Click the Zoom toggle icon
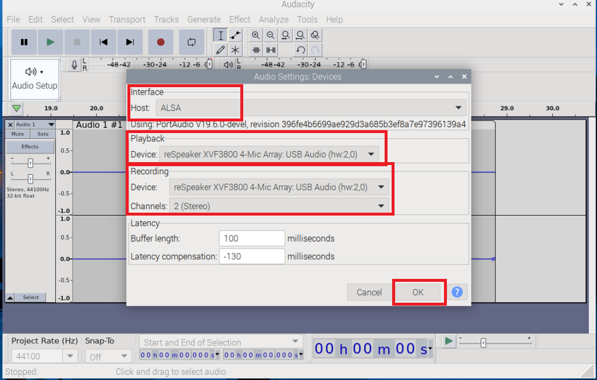597x380 pixels. (x=315, y=35)
